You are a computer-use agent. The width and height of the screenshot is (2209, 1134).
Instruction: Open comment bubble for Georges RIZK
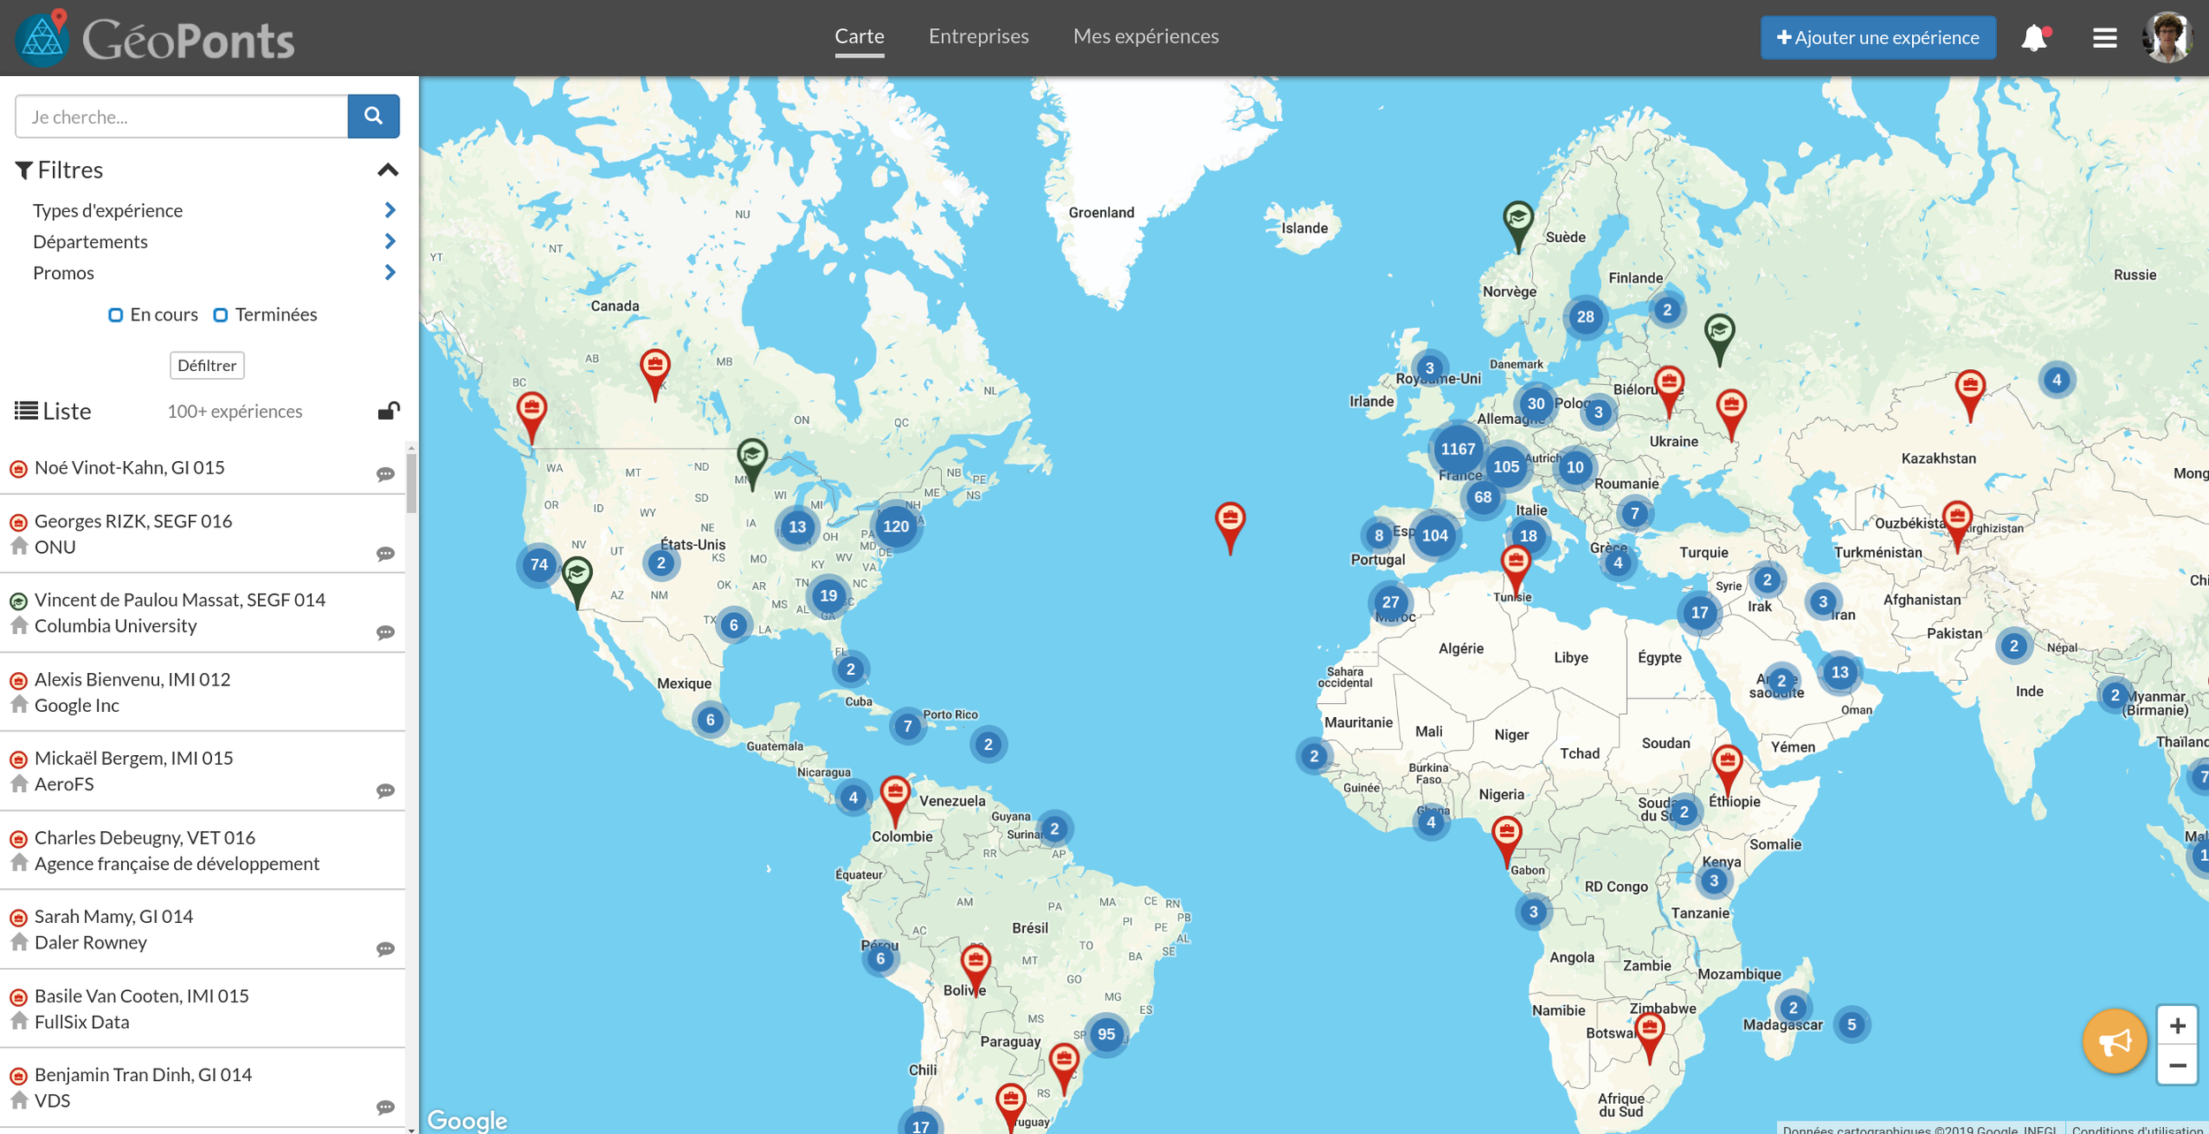tap(385, 554)
